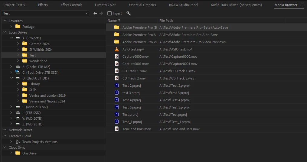
Task: Click the back arrow navigation icon
Action: 95,13
